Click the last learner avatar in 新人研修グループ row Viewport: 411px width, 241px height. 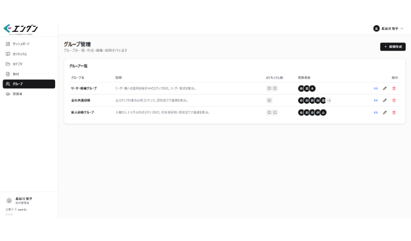(x=323, y=113)
